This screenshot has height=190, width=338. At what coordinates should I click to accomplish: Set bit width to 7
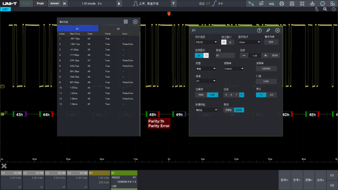tap(236, 95)
